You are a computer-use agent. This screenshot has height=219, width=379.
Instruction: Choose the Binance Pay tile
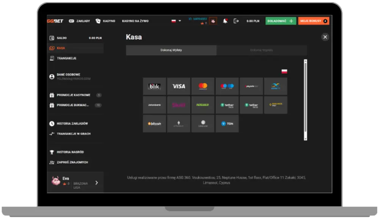(276, 105)
